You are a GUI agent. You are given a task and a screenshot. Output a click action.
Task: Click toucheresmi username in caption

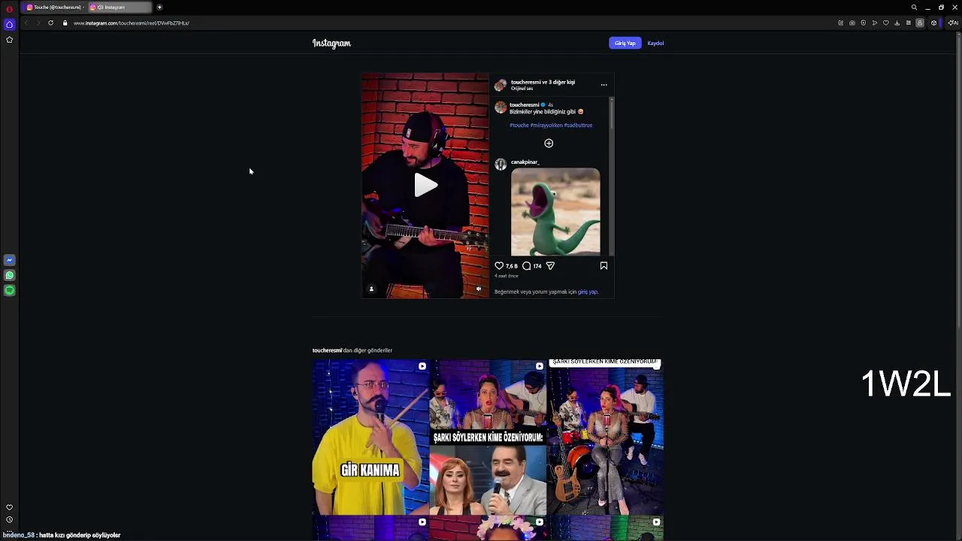tap(524, 105)
